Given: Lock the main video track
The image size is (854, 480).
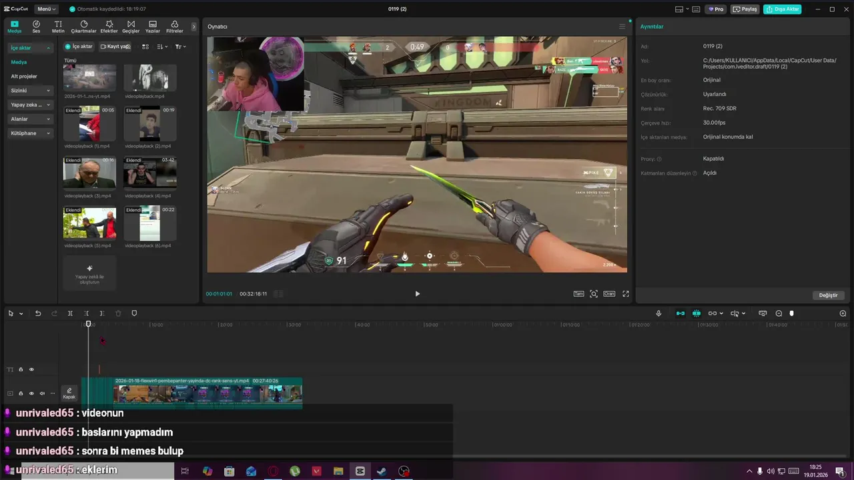Looking at the screenshot, I should 21,393.
